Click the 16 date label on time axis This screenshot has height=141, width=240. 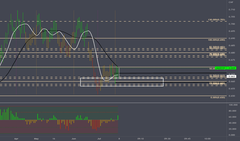54,139
